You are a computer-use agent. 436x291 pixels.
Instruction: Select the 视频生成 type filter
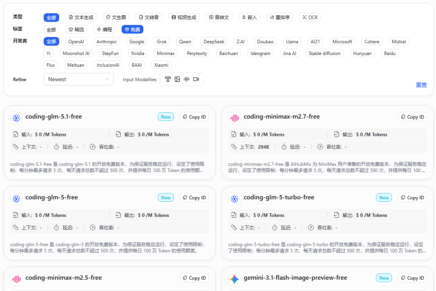[184, 17]
